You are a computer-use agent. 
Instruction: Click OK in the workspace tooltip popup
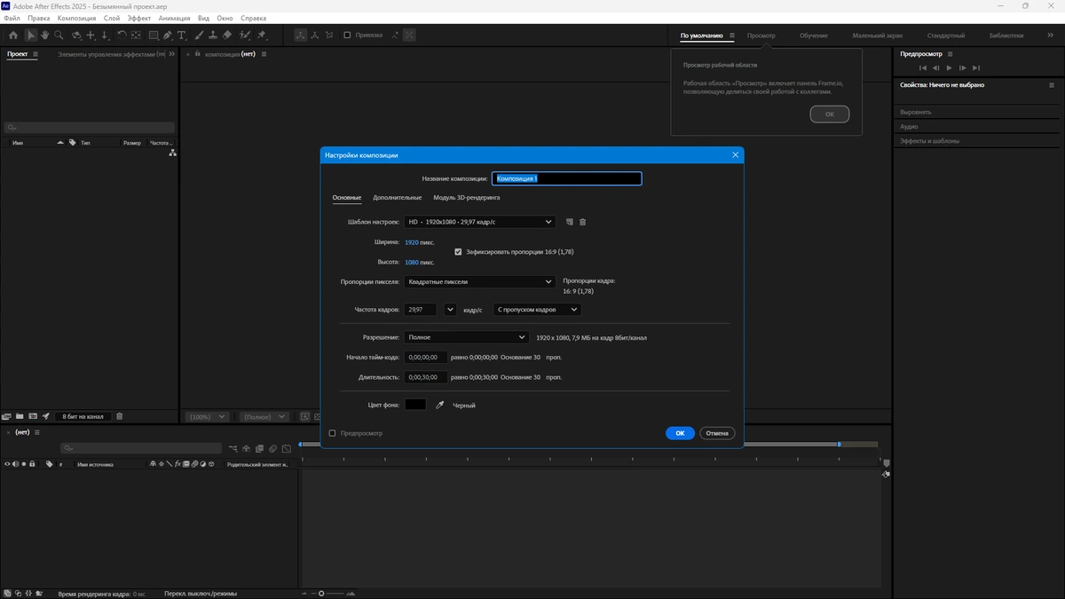point(830,114)
